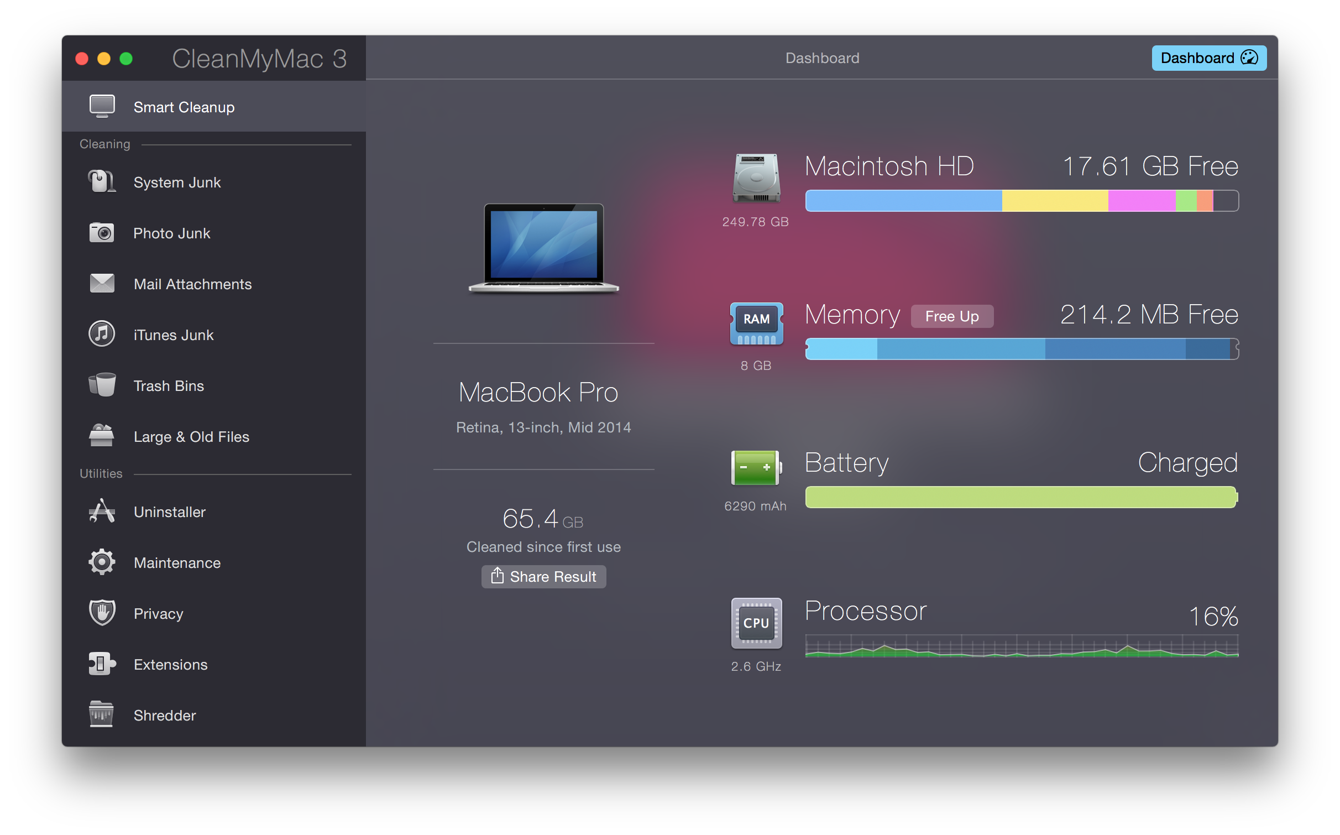Click the Charged battery status text
This screenshot has height=835, width=1340.
[x=1187, y=463]
